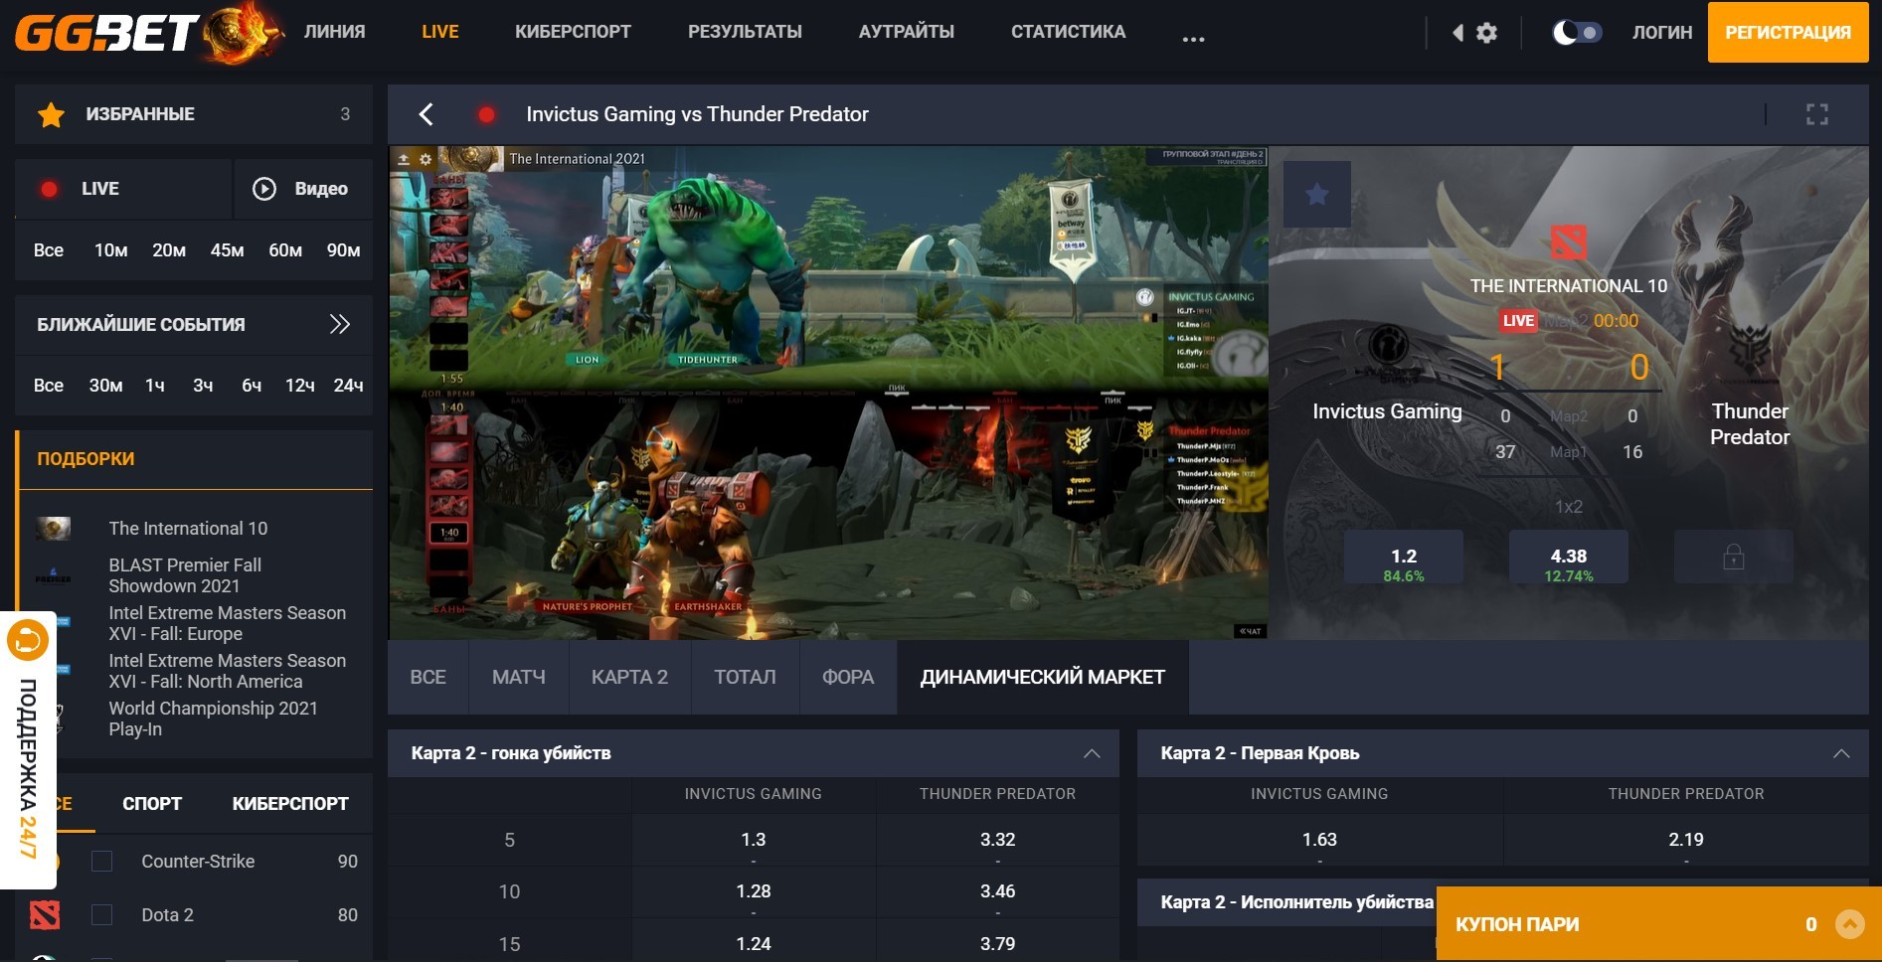Add match to favorites with star
Image resolution: width=1882 pixels, height=962 pixels.
pyautogui.click(x=1317, y=195)
